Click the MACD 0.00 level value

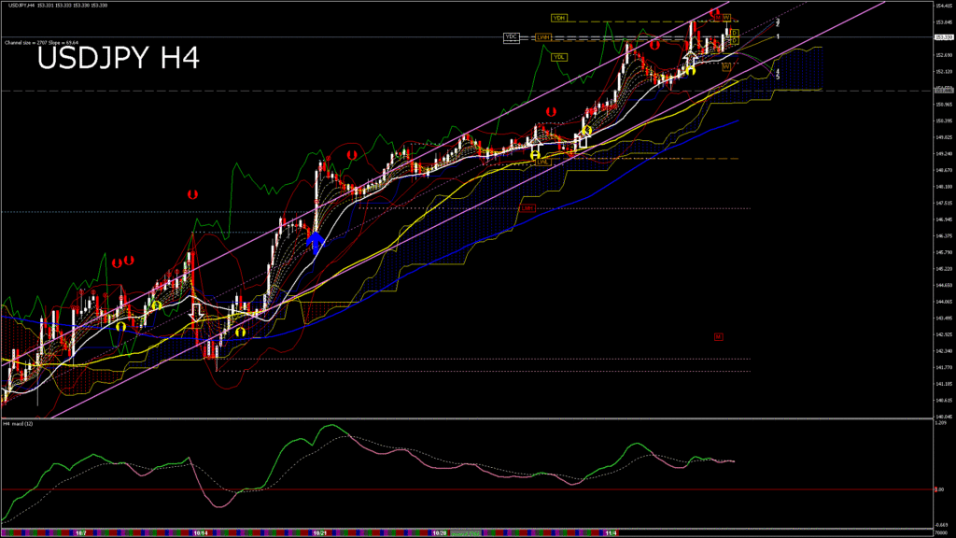[942, 489]
